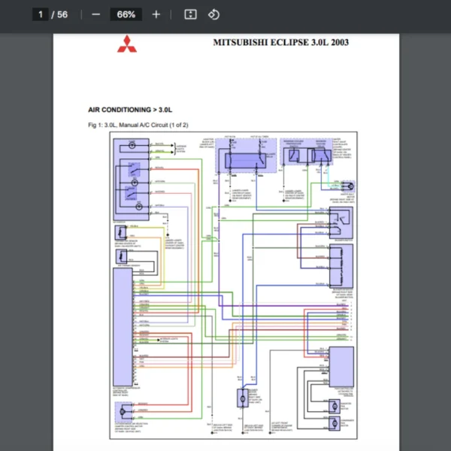Click the 66% zoom level field

(x=126, y=14)
